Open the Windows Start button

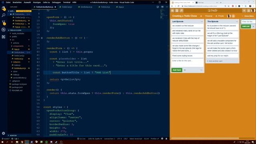pos(2,142)
